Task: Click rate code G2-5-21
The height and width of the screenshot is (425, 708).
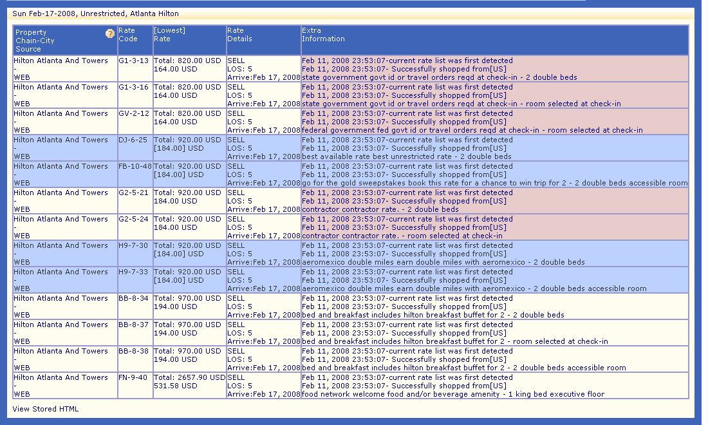Action: click(134, 193)
